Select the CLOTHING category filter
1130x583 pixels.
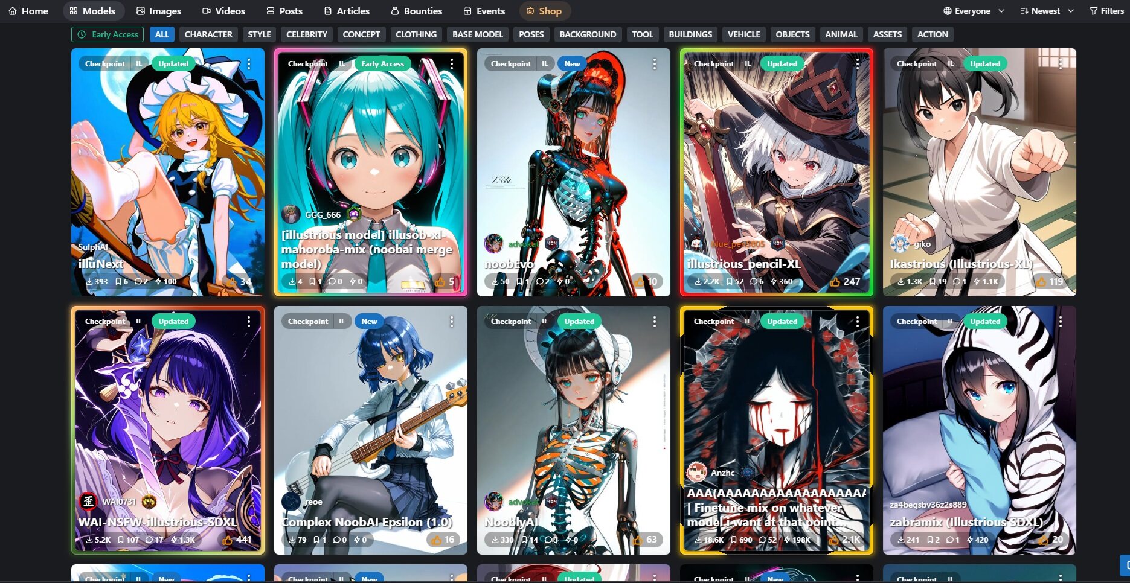416,34
